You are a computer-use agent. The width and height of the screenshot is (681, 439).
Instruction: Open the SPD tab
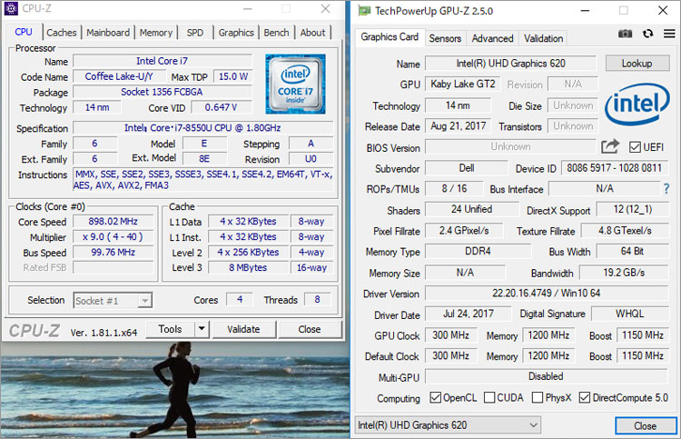coord(195,33)
